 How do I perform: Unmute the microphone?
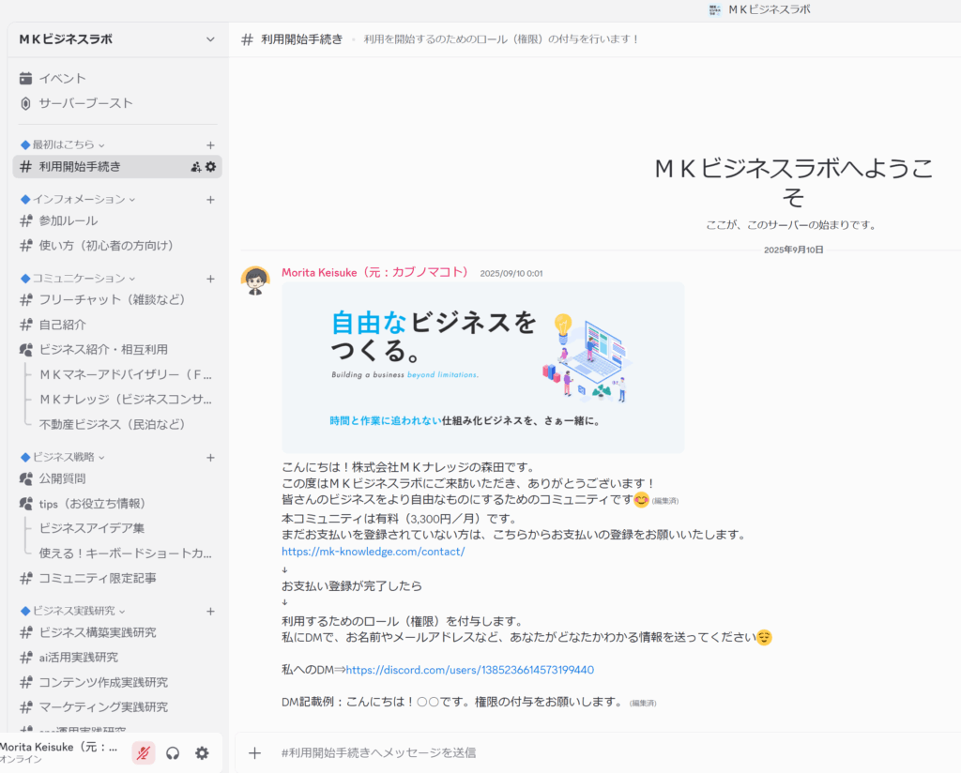[x=143, y=752]
